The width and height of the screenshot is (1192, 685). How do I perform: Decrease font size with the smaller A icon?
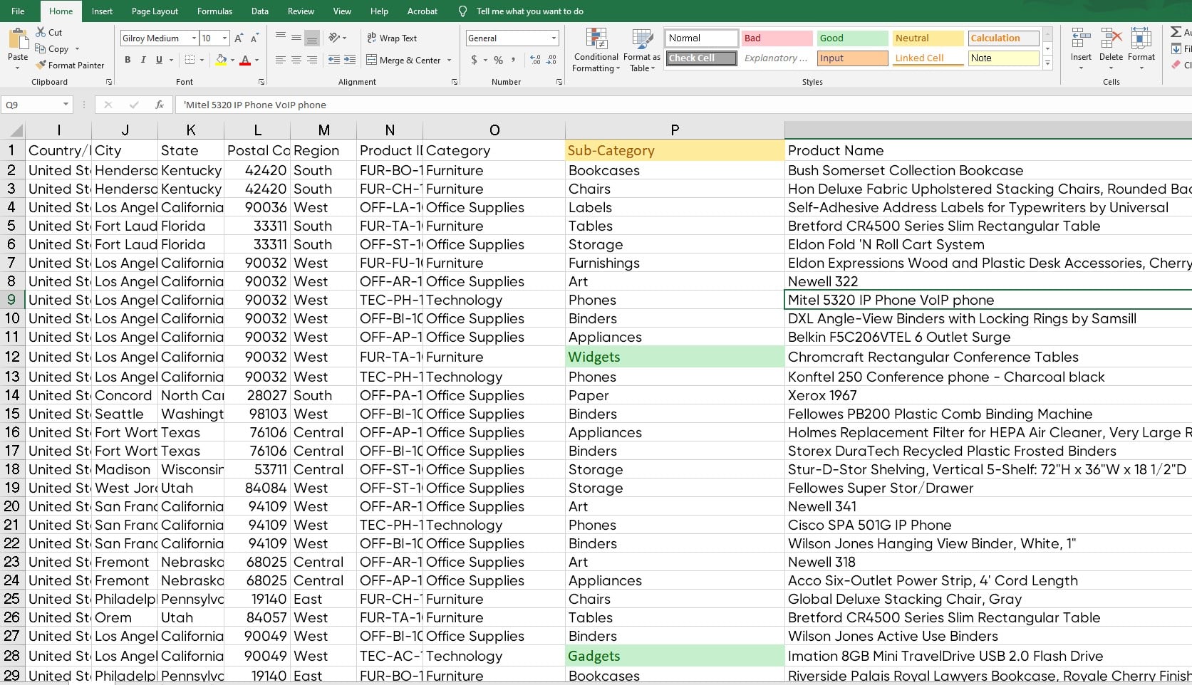[x=255, y=38]
